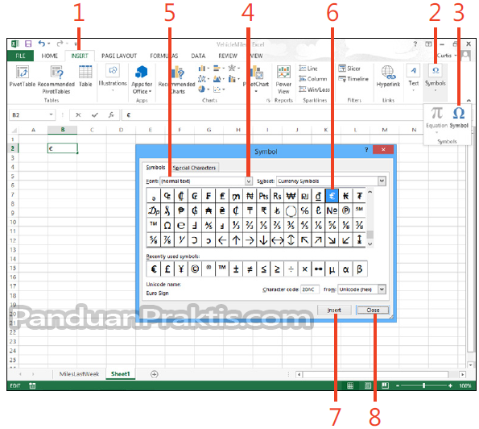479x429 pixels.
Task: Open the Text group dropdown
Action: tap(413, 78)
